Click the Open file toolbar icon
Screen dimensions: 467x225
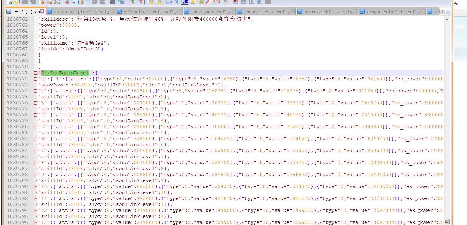point(16,2)
